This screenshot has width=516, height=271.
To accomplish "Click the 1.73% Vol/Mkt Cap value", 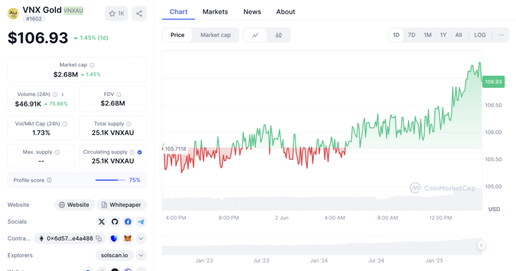I will point(41,133).
